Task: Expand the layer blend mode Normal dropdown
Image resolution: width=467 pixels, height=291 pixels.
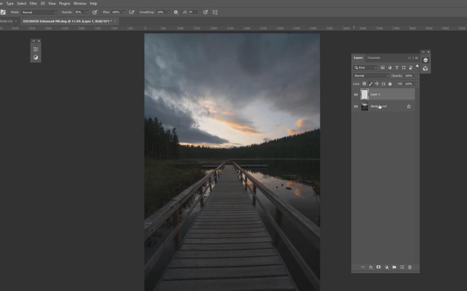Action: click(x=371, y=76)
